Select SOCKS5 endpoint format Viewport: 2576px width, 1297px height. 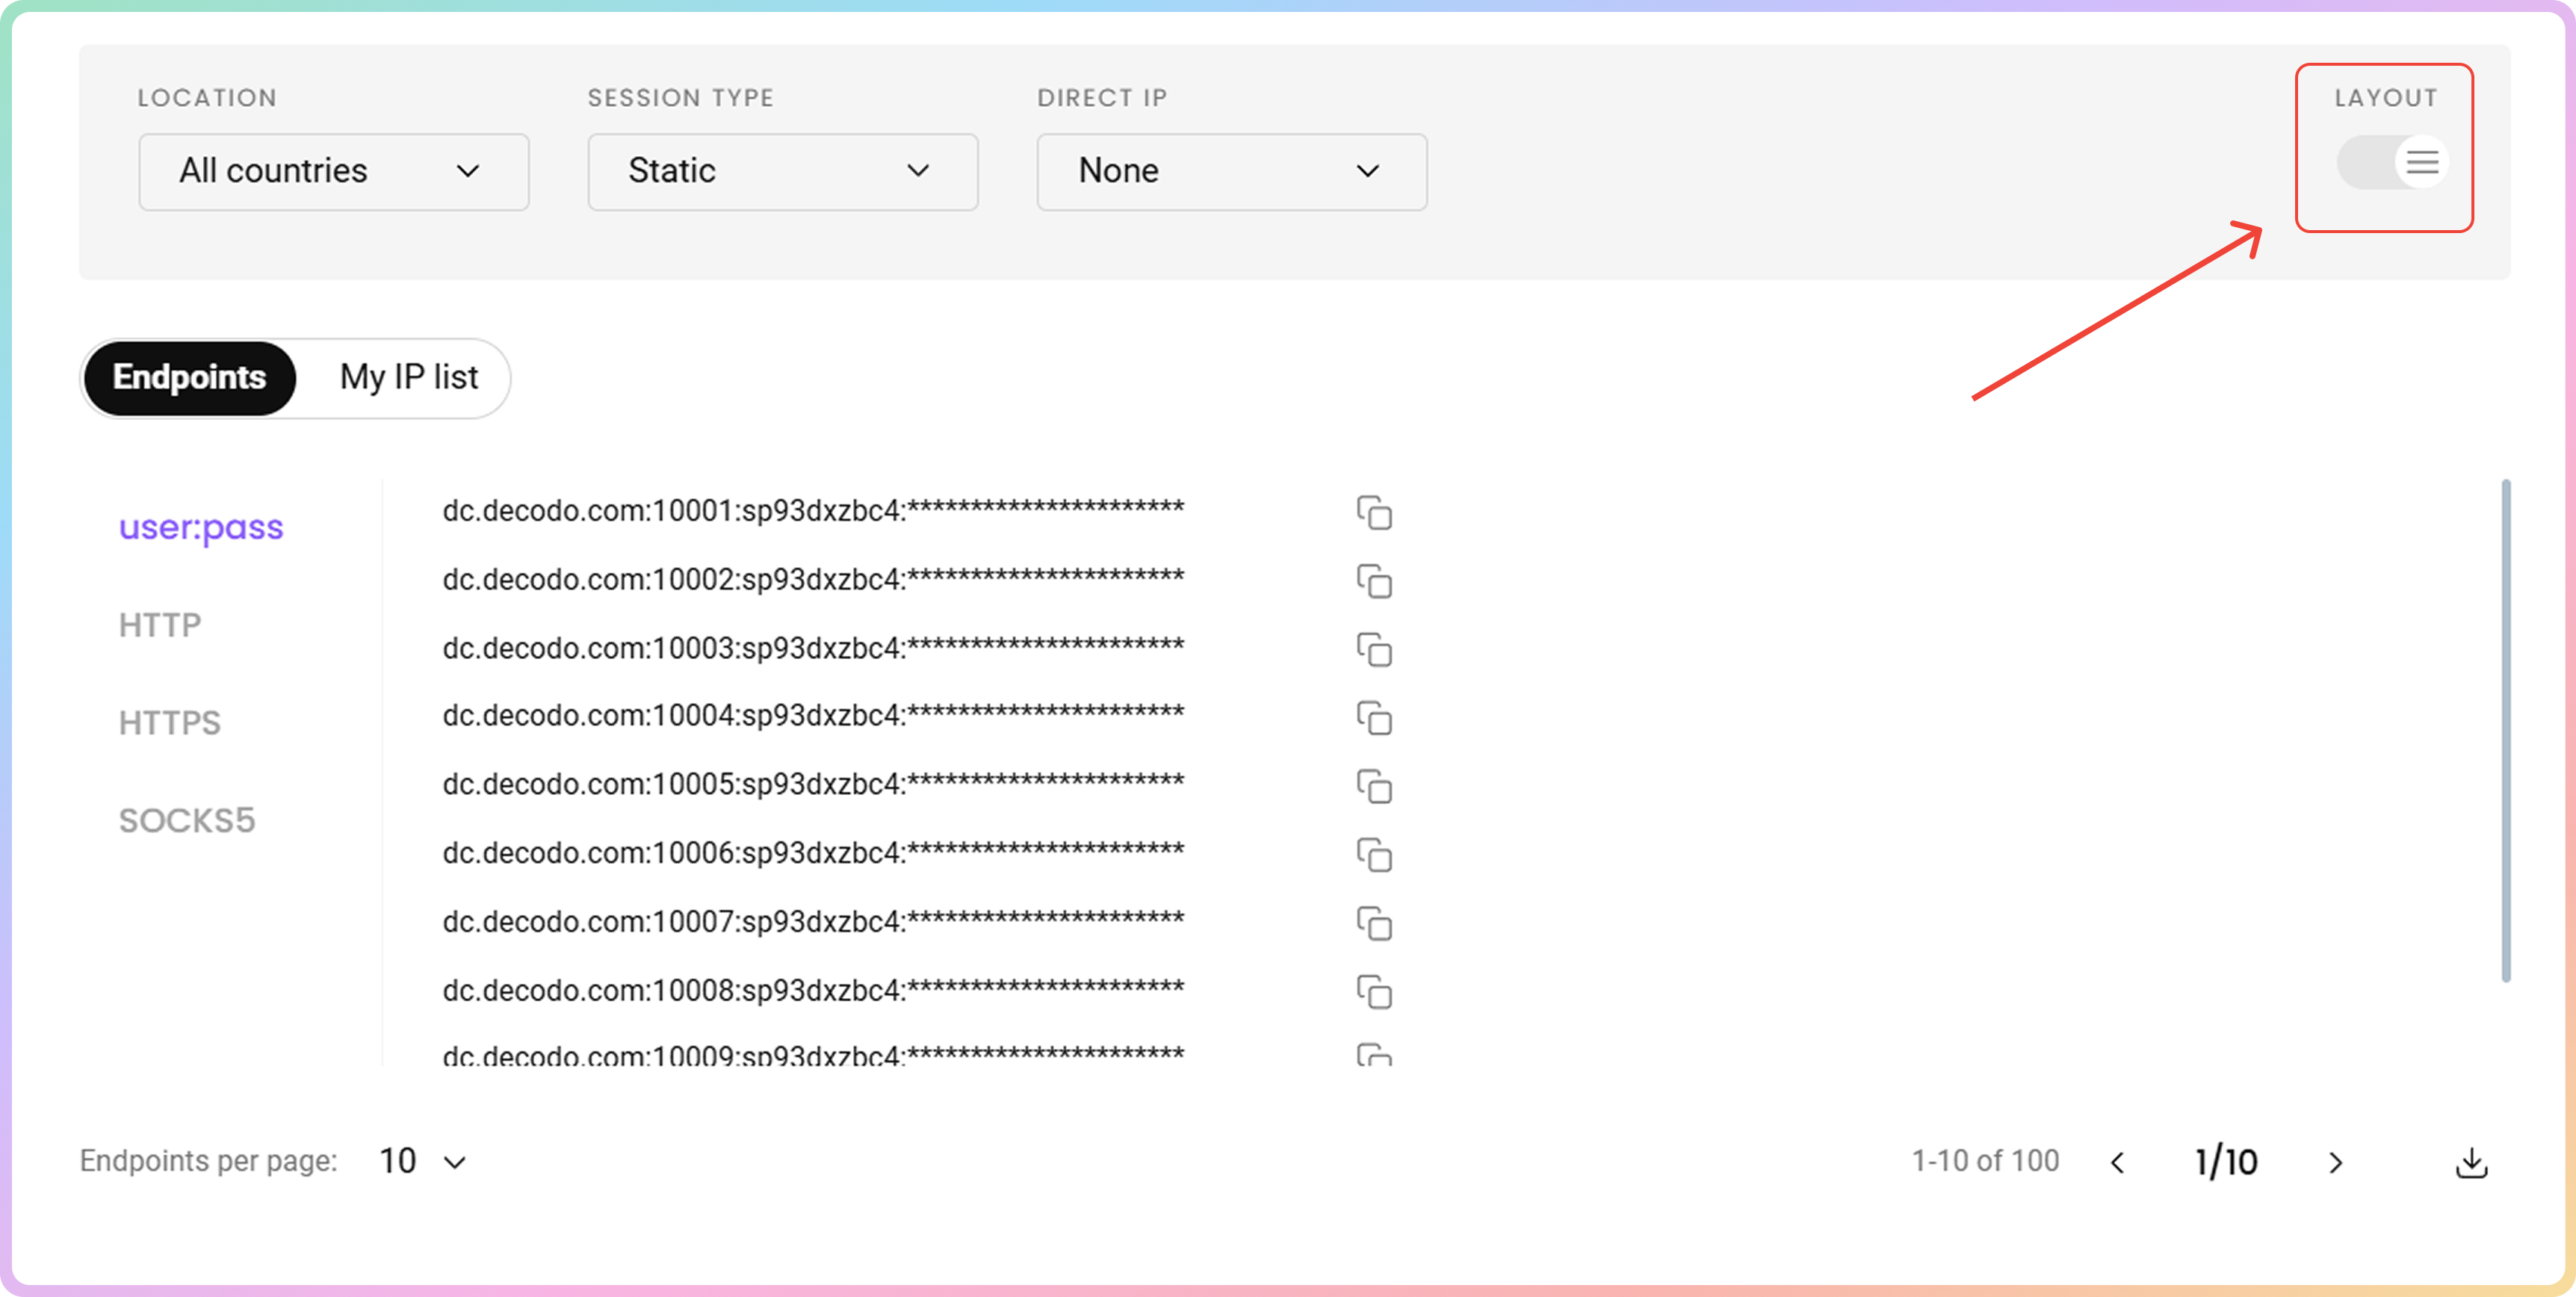tap(187, 821)
